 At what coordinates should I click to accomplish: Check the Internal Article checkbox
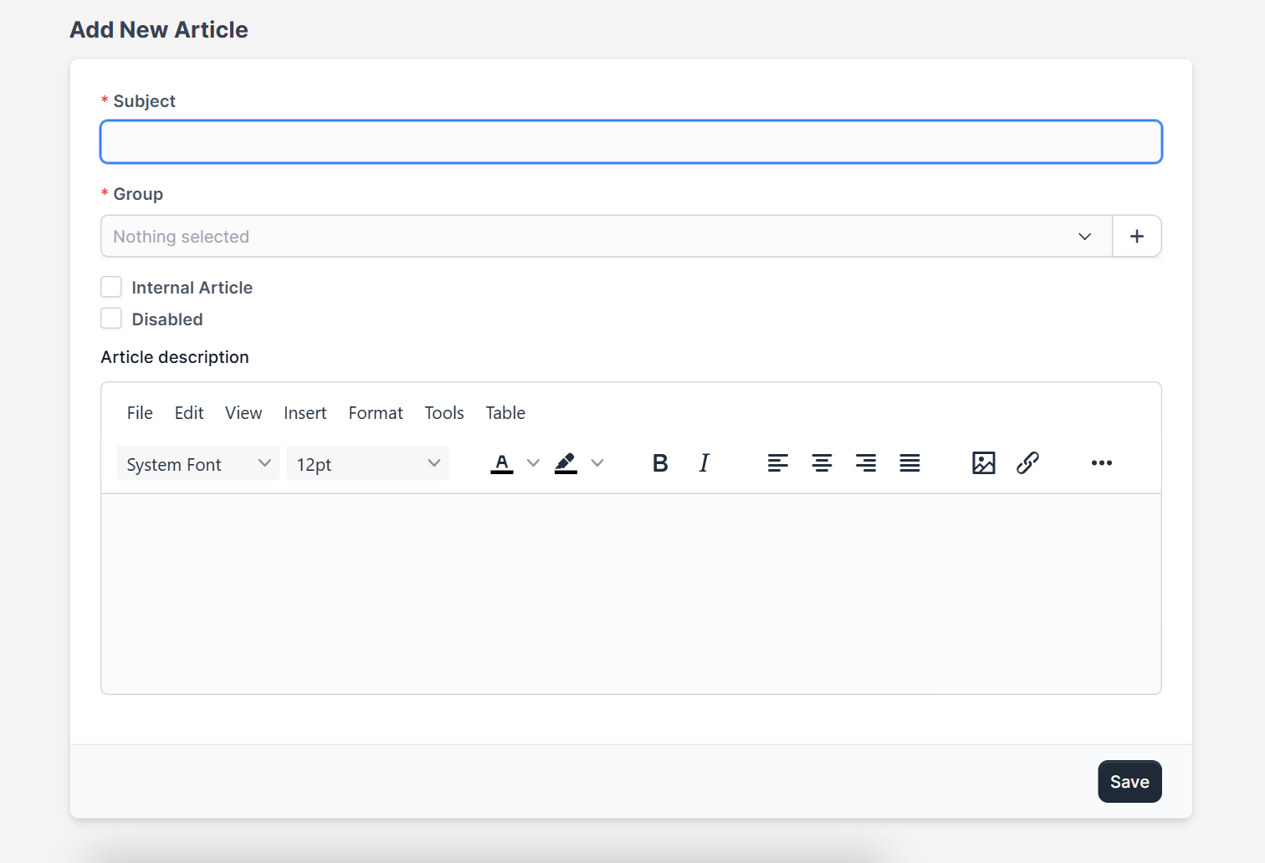click(x=111, y=288)
